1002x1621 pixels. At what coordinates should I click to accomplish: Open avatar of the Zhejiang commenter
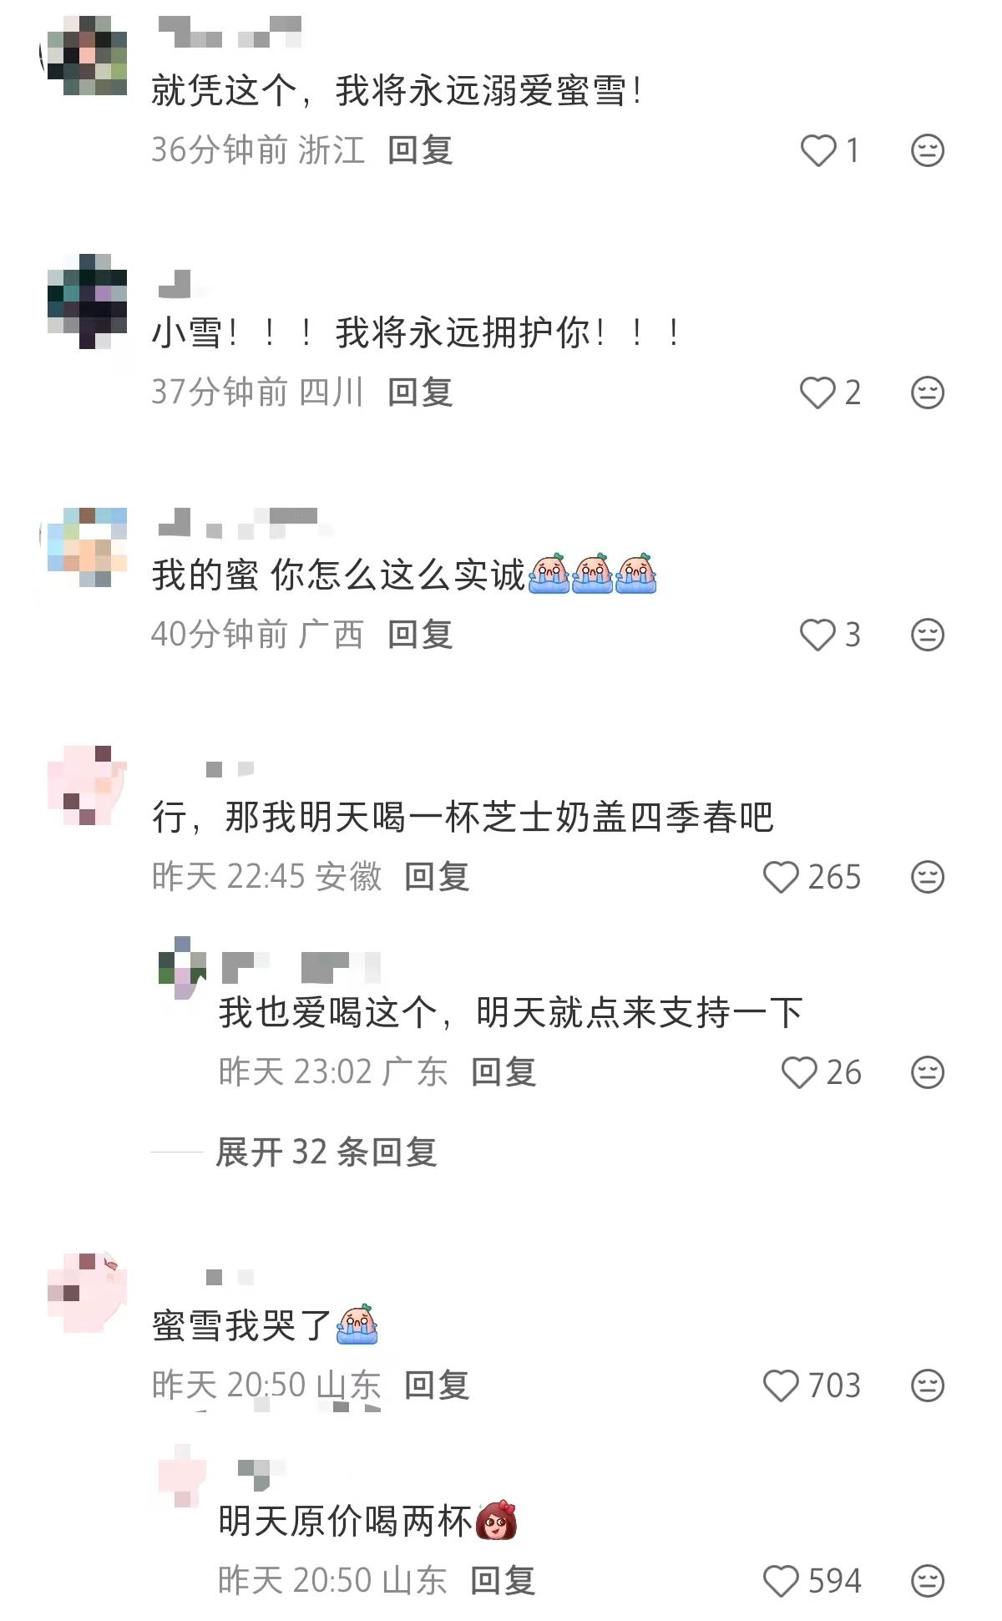tap(87, 56)
